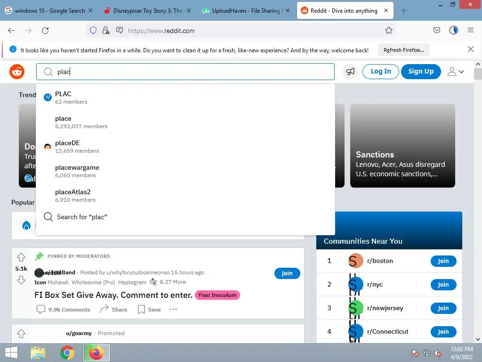Click Firefox back arrow
The image size is (482, 362).
[x=11, y=31]
